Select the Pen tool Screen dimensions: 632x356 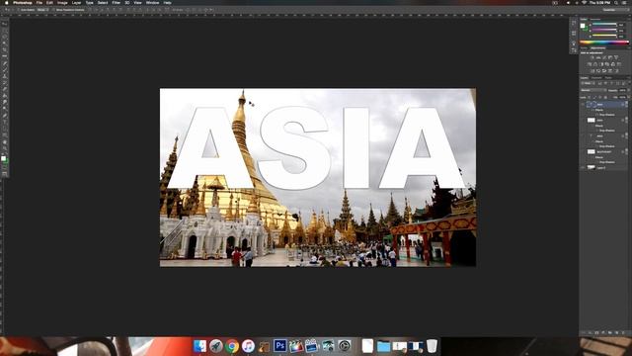[5, 115]
